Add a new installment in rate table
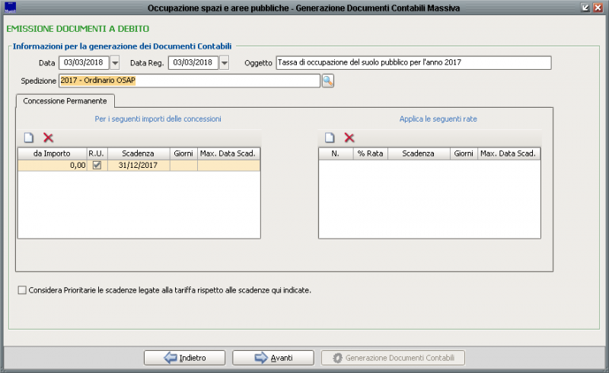609x373 pixels. coord(330,138)
